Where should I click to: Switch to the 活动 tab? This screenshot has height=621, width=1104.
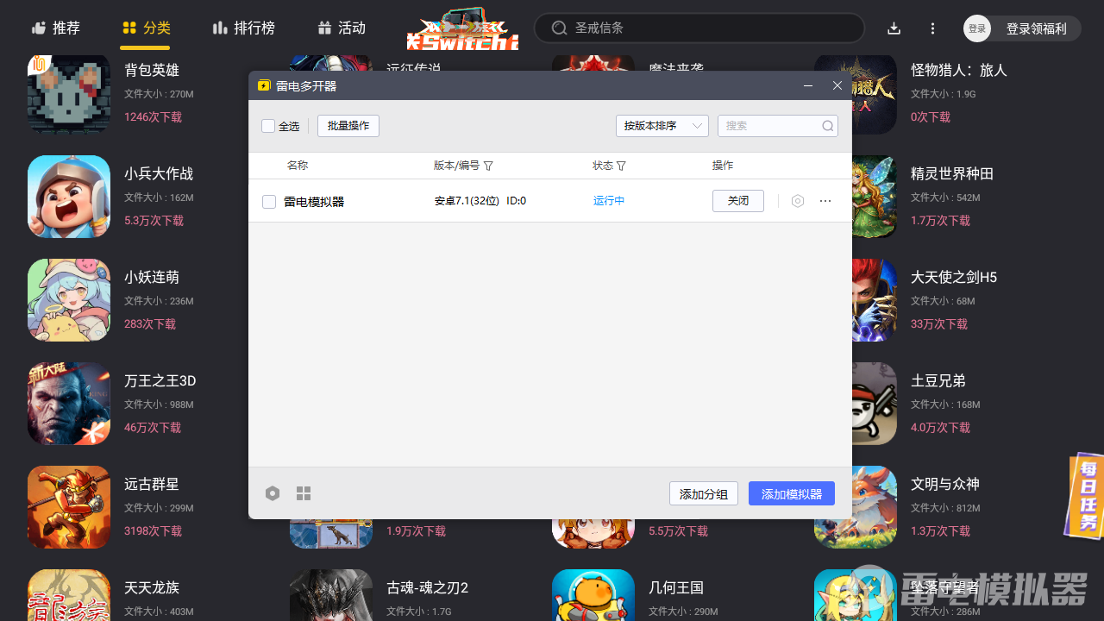pos(342,28)
